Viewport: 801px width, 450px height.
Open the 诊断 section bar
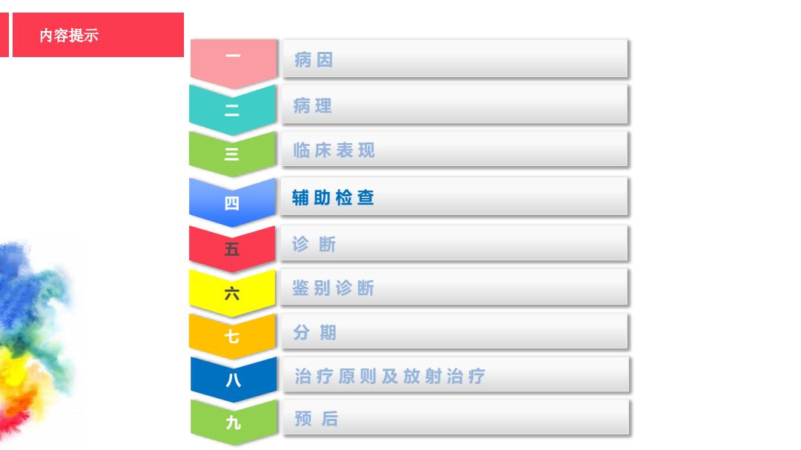pos(454,244)
